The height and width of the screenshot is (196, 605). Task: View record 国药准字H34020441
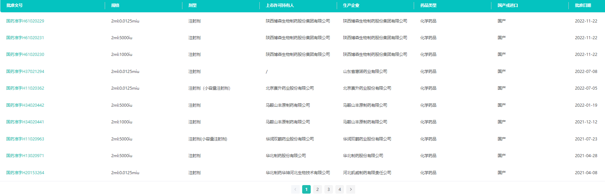pos(25,122)
